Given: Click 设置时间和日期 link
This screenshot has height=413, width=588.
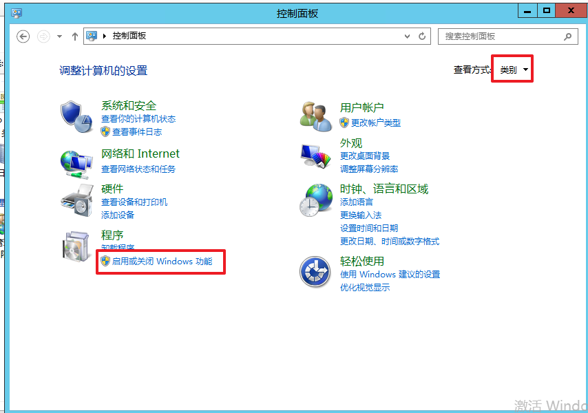Looking at the screenshot, I should (x=369, y=229).
